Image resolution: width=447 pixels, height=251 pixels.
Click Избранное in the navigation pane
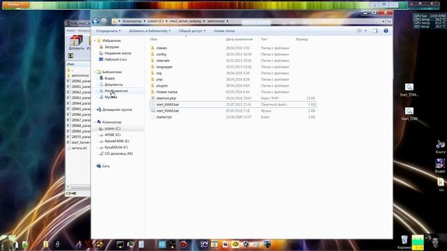tap(111, 40)
